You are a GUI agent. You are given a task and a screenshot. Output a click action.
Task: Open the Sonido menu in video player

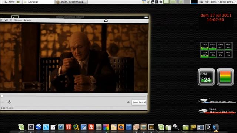coord(18,20)
